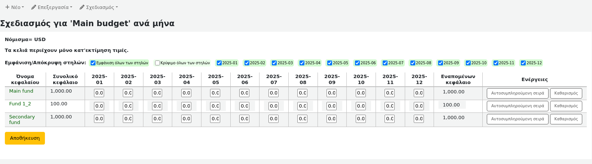Viewport: 592px width, 164px height.
Task: Check the 'Εμφάνιση όλων των στηλών' checkbox
Action: click(x=93, y=63)
